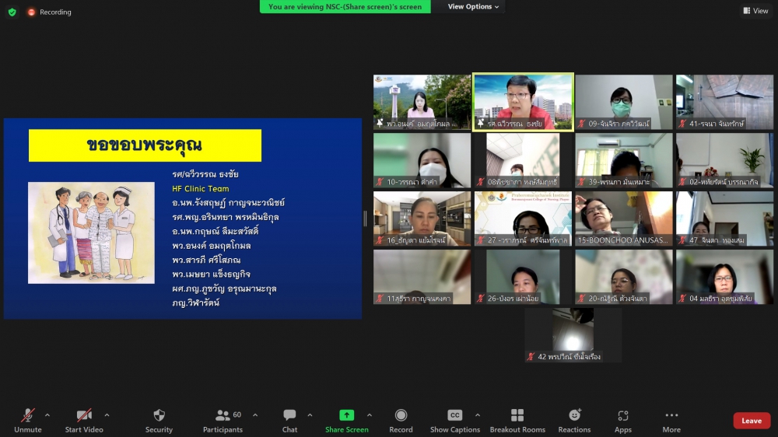Image resolution: width=778 pixels, height=437 pixels.
Task: Start recording with the Record button
Action: 401,416
